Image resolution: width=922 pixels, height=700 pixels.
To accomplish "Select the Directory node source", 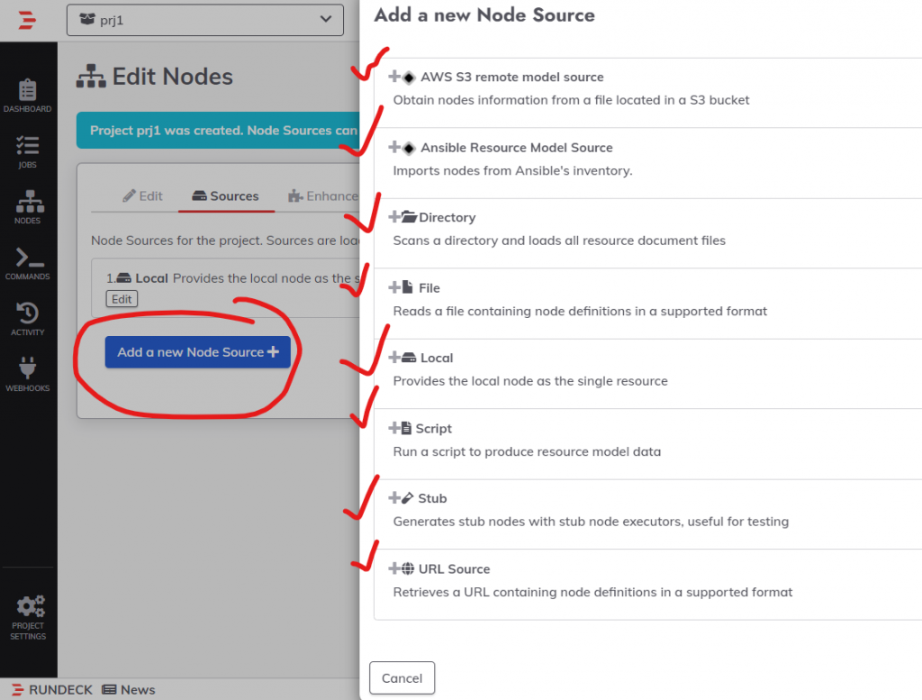I will pos(446,218).
